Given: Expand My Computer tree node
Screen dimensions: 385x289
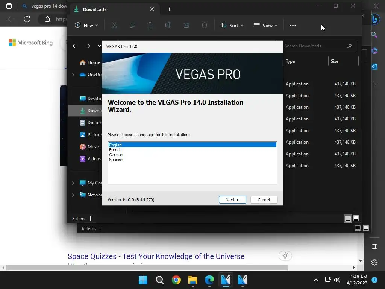Looking at the screenshot, I should [x=73, y=183].
